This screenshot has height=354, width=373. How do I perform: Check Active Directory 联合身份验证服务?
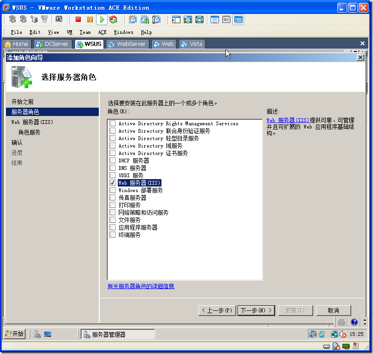click(113, 131)
